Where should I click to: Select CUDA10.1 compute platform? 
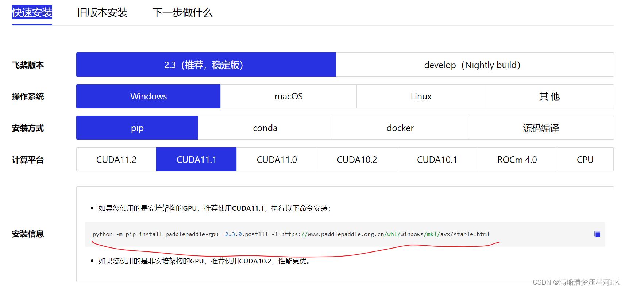point(437,160)
